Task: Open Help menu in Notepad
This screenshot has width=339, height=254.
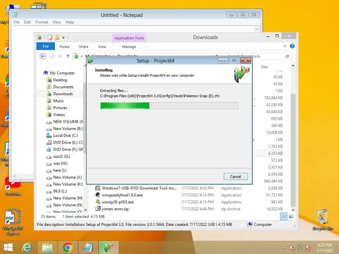Action: [70, 22]
